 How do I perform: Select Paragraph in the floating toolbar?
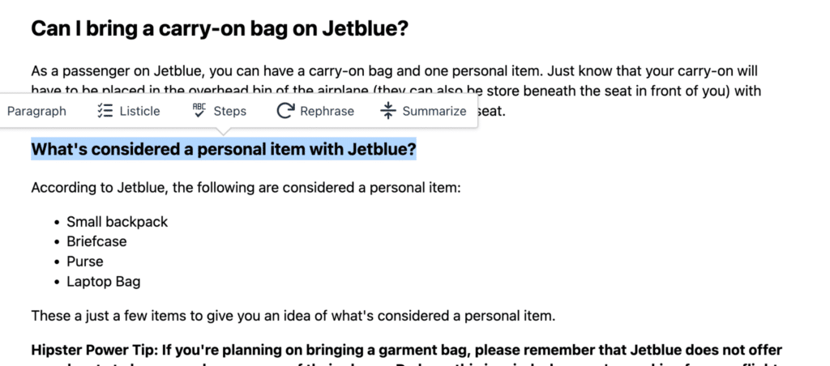pyautogui.click(x=36, y=111)
